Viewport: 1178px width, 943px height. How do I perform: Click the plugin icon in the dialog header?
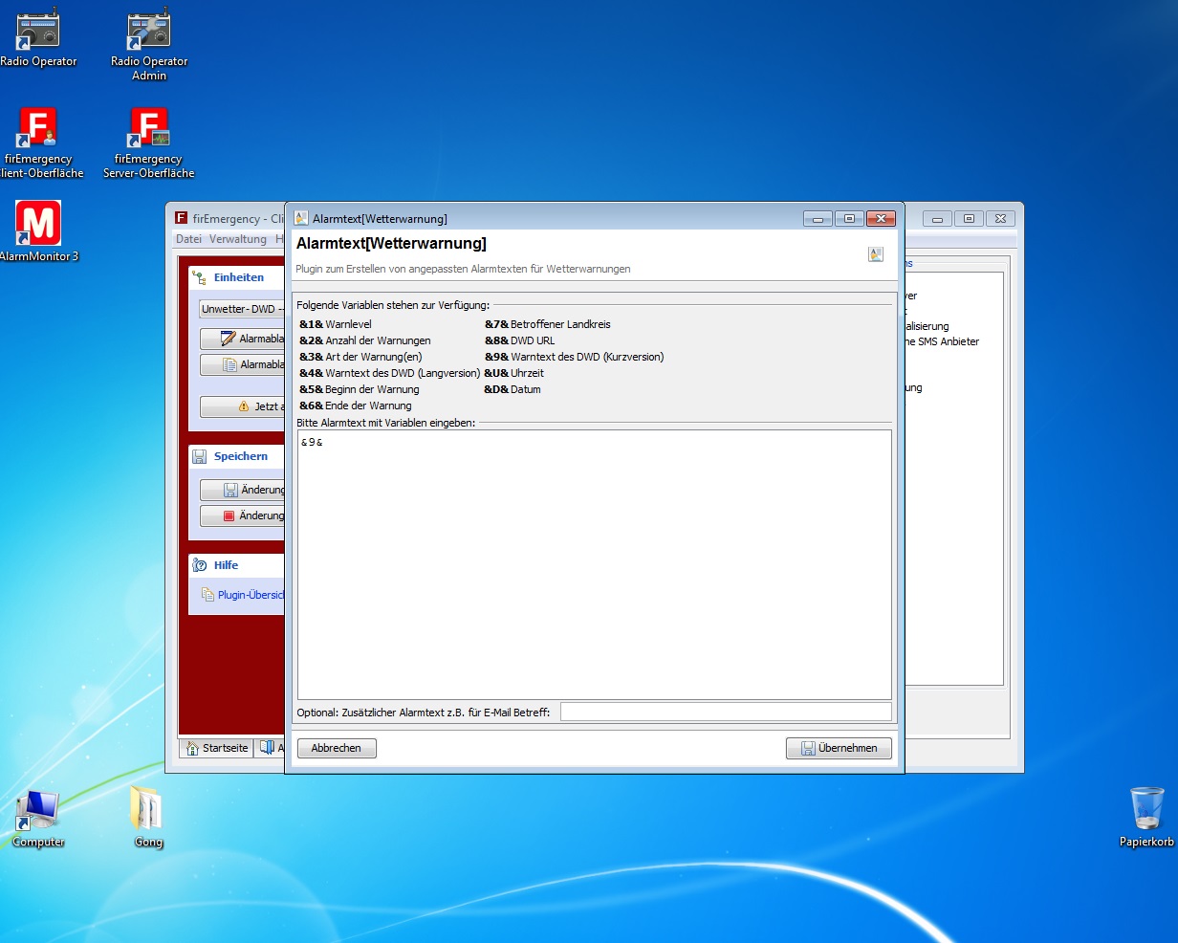click(x=875, y=253)
